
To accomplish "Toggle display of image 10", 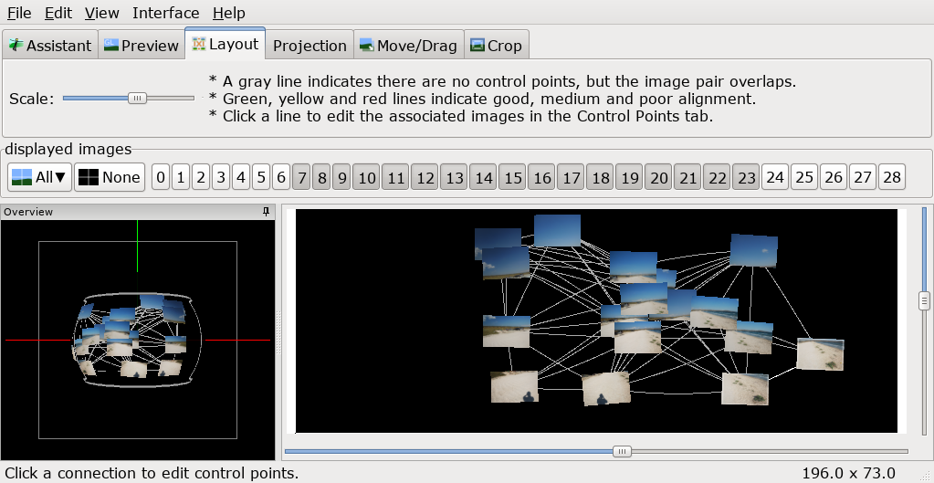I will pos(366,177).
